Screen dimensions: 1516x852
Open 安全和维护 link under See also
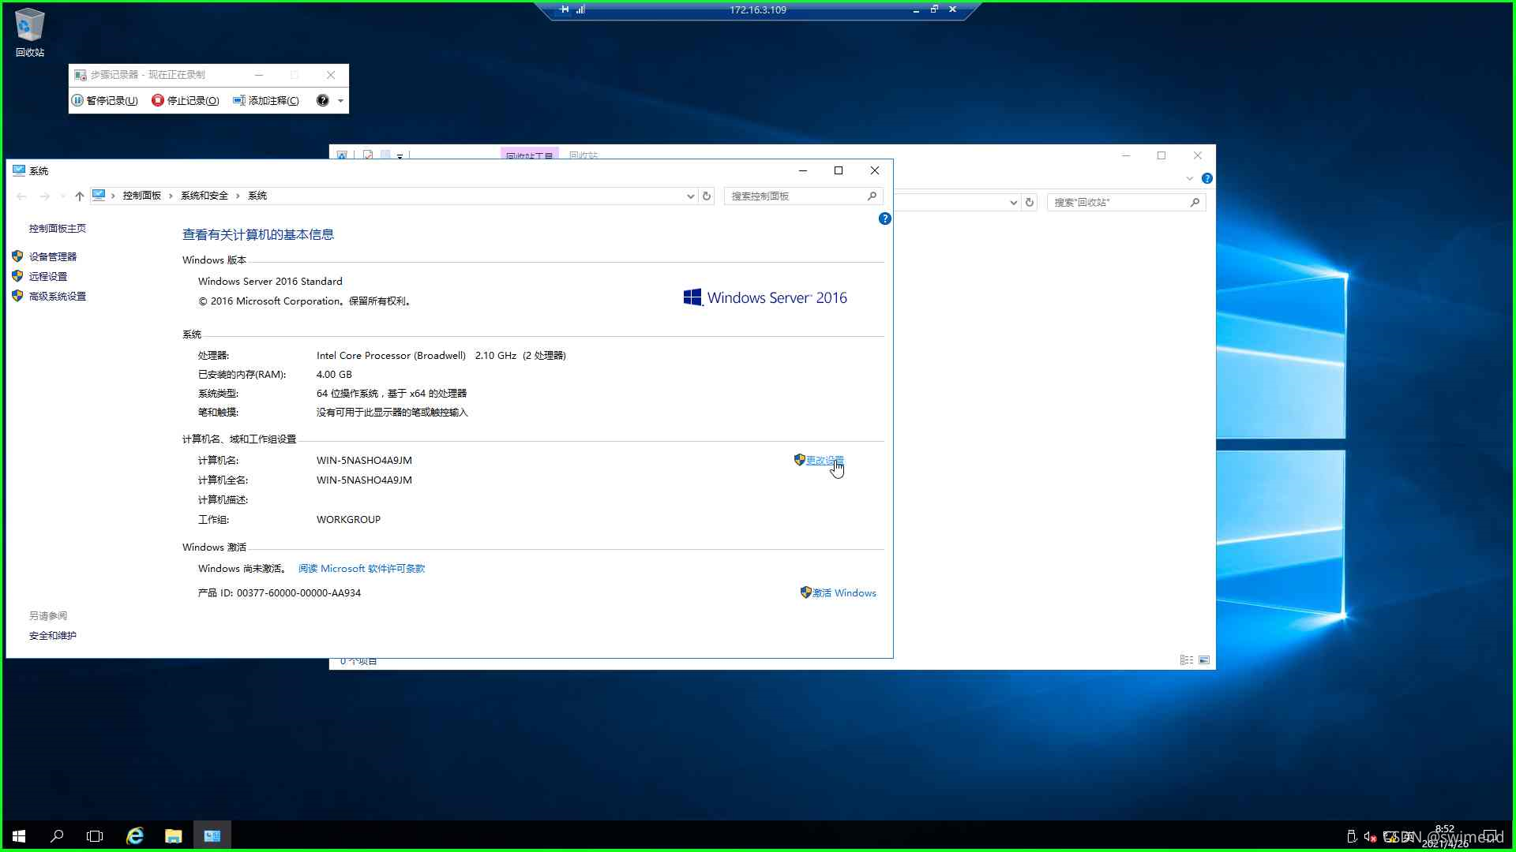(53, 636)
